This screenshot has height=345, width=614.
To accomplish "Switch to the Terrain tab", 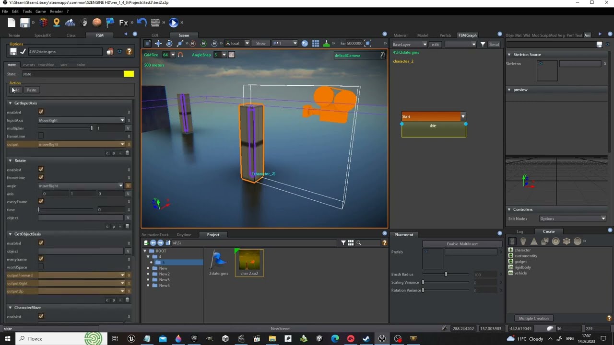I will (x=14, y=35).
